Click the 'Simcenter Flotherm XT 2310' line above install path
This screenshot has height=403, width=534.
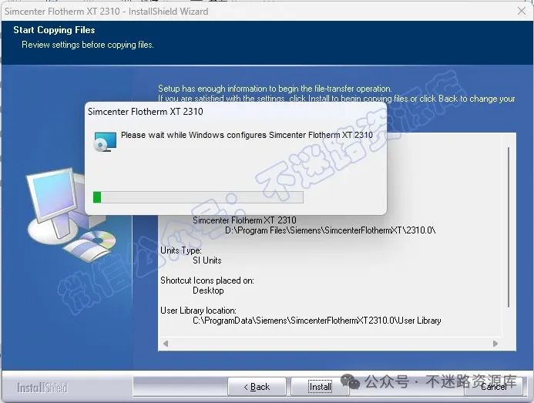click(x=244, y=220)
